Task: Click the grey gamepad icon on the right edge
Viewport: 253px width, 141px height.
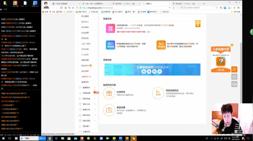Action: tap(234, 84)
